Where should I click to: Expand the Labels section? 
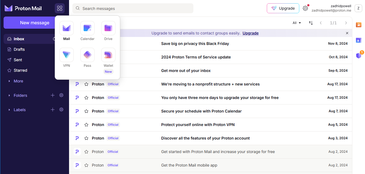point(10,109)
